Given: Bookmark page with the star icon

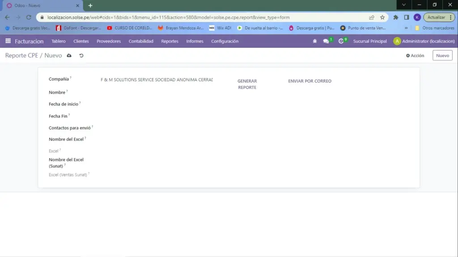Looking at the screenshot, I should pyautogui.click(x=382, y=17).
